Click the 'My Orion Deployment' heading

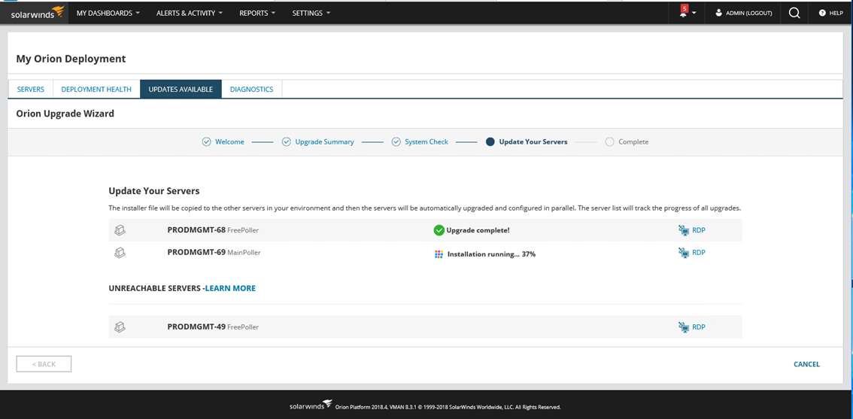[71, 58]
